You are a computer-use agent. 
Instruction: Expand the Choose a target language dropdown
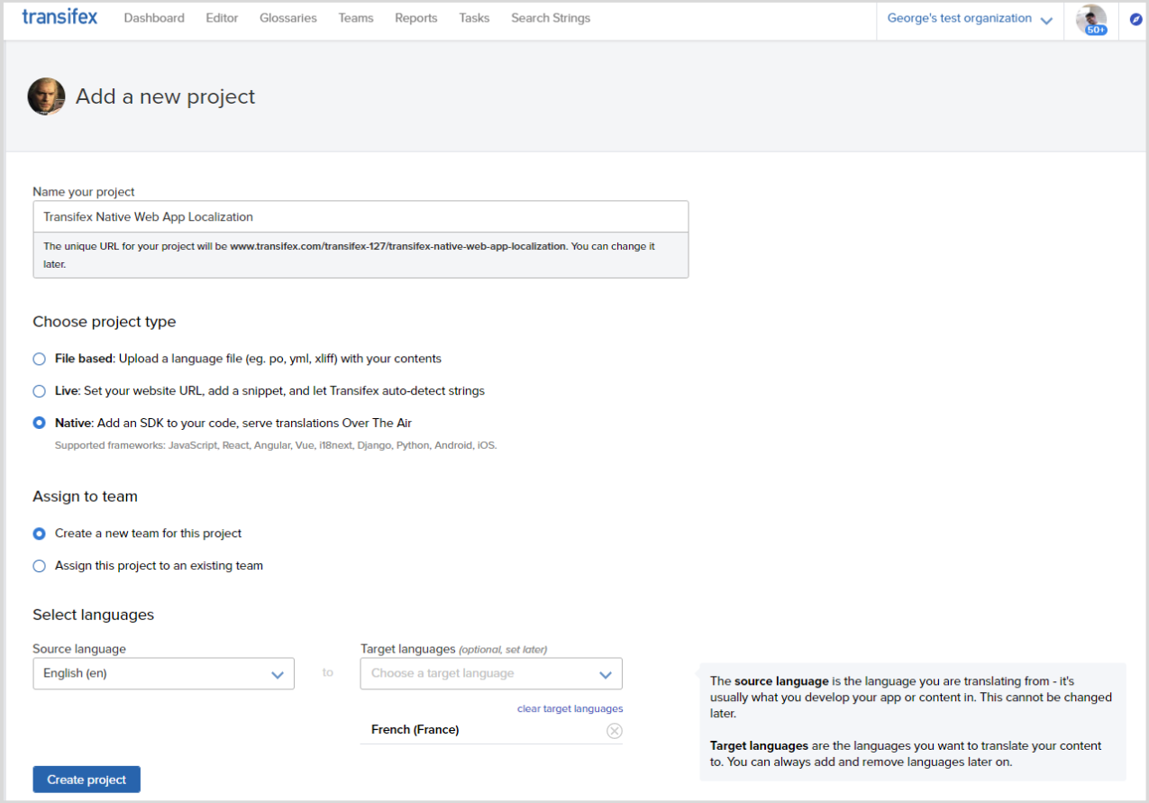(x=490, y=674)
